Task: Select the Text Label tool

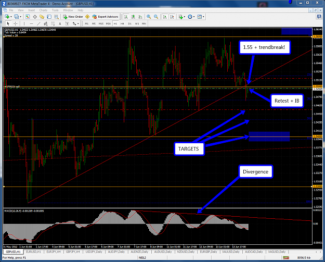Action: pyautogui.click(x=67, y=23)
